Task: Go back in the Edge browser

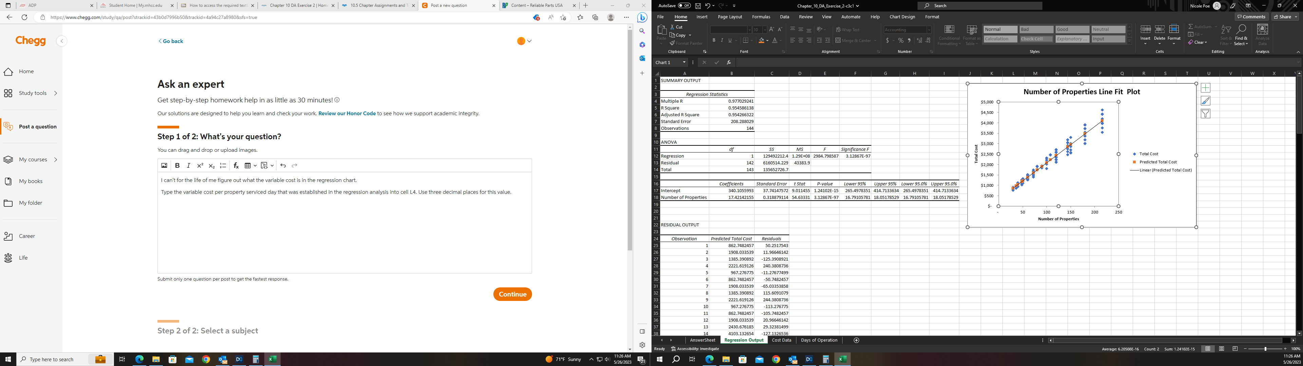Action: tap(9, 17)
